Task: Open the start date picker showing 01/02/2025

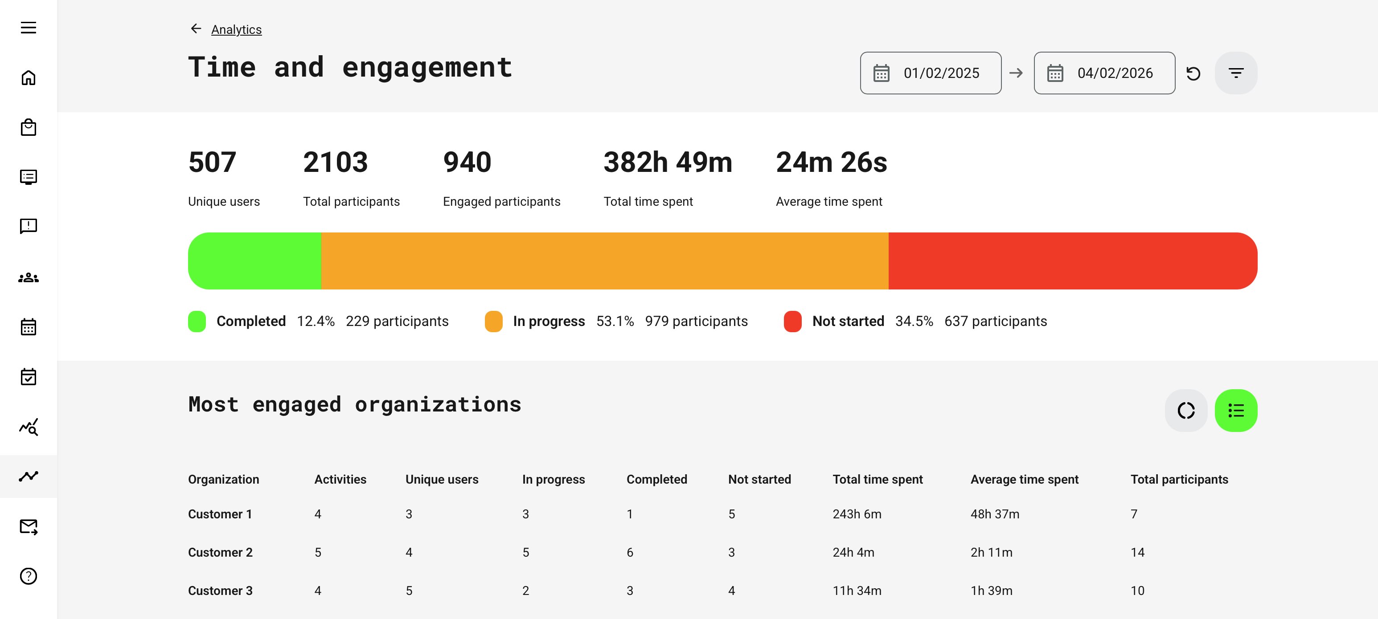Action: pos(931,73)
